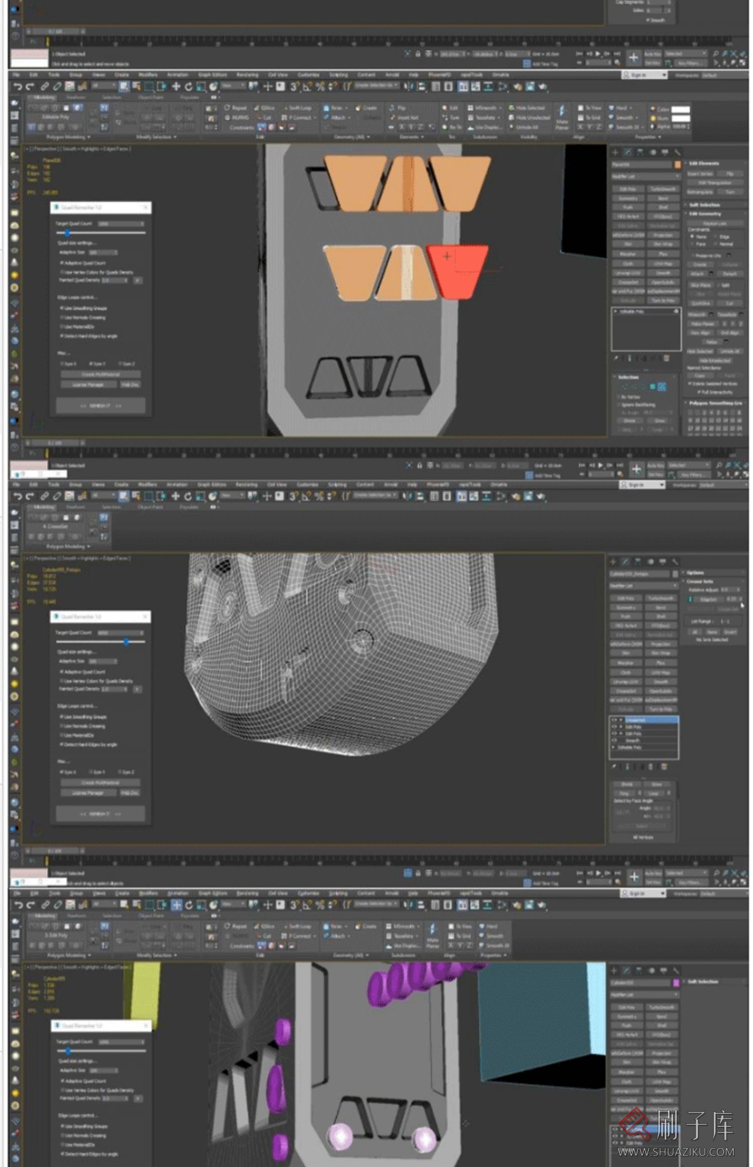The width and height of the screenshot is (753, 1167).
Task: Toggle Detect Hard Edges in orange wedges frame
Action: point(88,336)
